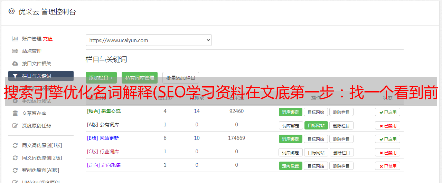The height and width of the screenshot is (183, 442).
Task: Click the collected count 92460
Action: [x=236, y=111]
